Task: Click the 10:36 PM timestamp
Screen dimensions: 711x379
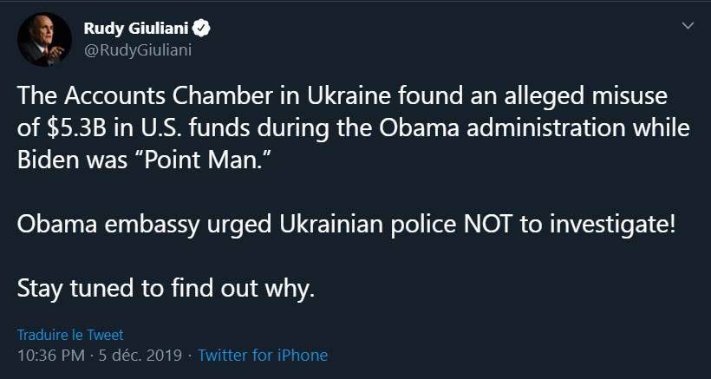Action: (51, 355)
